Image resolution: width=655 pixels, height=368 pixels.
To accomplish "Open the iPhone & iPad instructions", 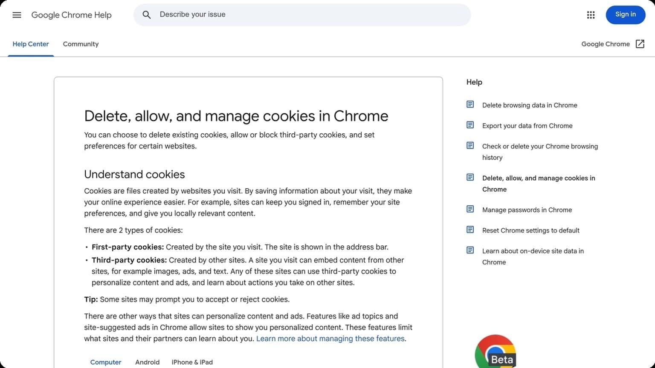I will coord(192,362).
